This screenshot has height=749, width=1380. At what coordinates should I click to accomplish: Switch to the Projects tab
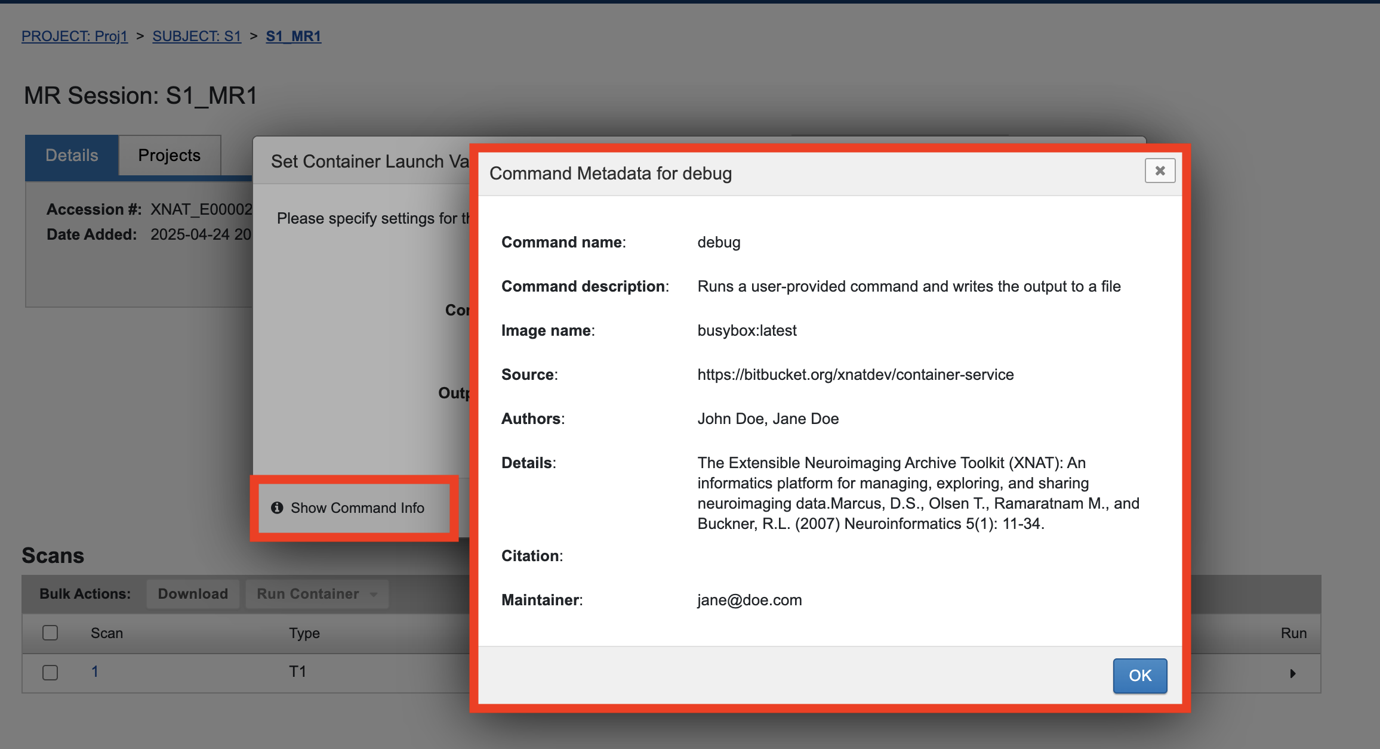(x=169, y=155)
